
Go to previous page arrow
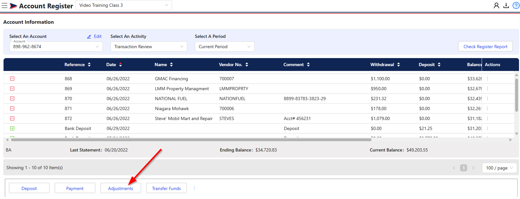tap(454, 168)
